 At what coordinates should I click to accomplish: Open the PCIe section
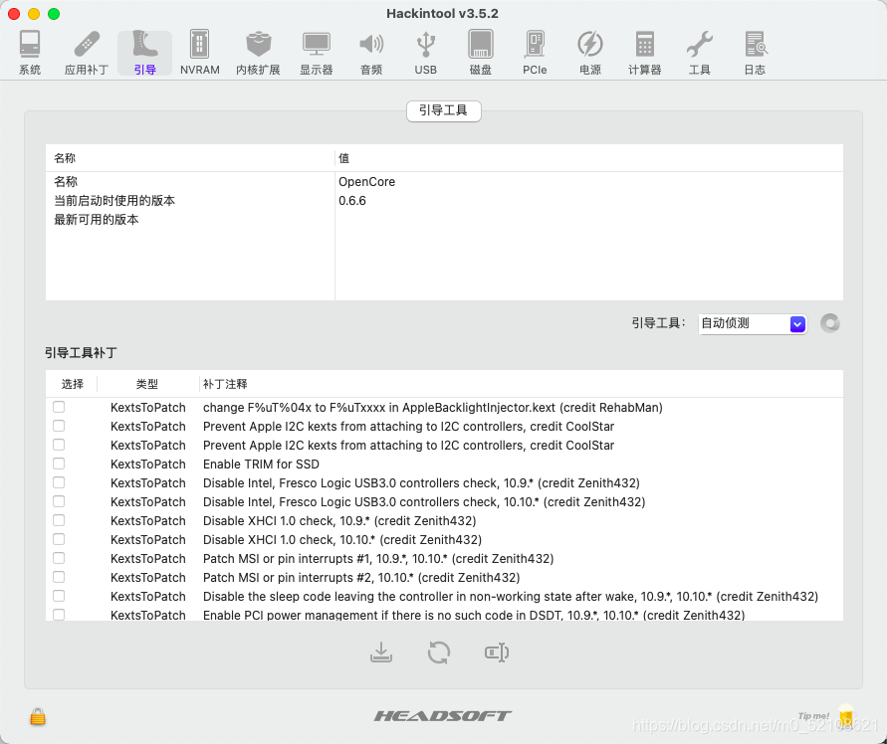pos(535,53)
